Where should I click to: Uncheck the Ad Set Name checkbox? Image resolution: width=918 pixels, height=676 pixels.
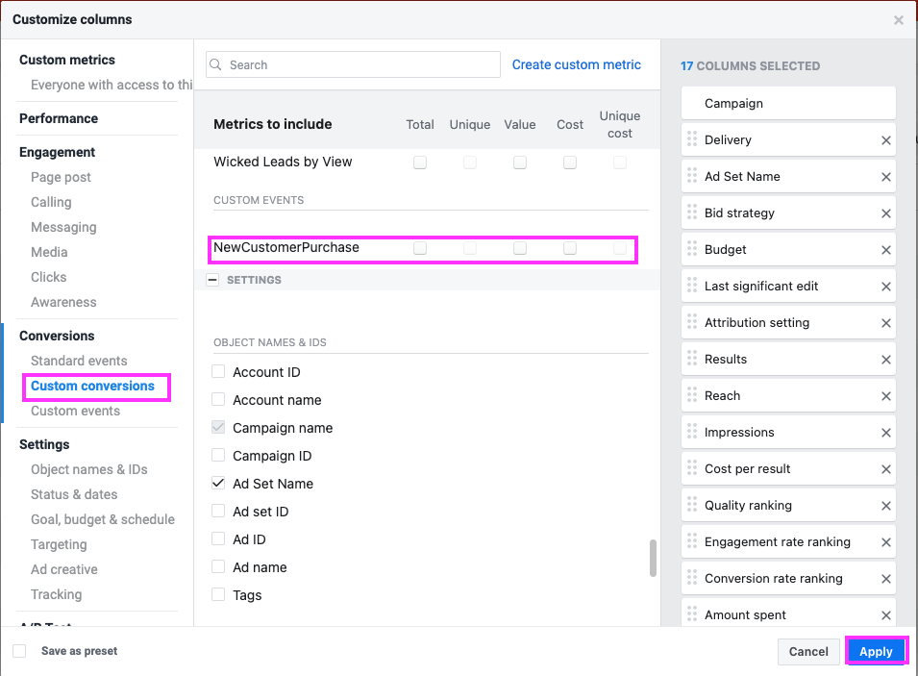tap(218, 484)
